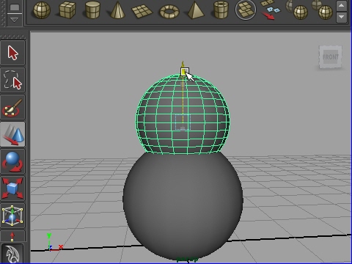Activate the Lasso select tool
The height and width of the screenshot is (264, 352).
(12, 80)
